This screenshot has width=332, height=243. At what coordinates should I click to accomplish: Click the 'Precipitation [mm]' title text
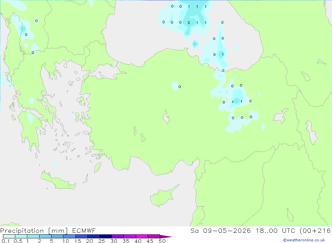pyautogui.click(x=34, y=231)
